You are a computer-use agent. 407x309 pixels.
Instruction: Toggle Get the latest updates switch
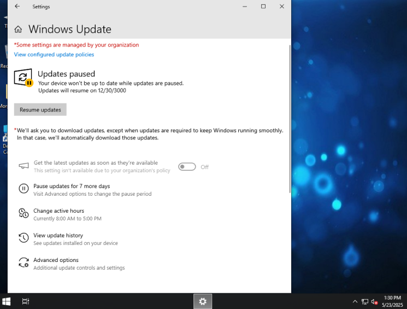pyautogui.click(x=187, y=167)
